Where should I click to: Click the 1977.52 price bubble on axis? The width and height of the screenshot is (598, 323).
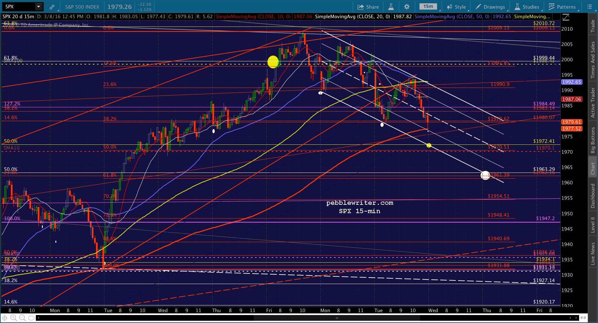click(x=571, y=129)
